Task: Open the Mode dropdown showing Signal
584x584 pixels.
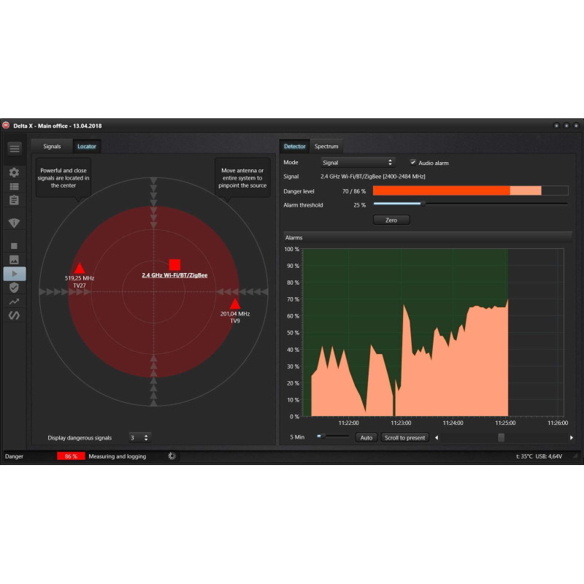Action: coord(358,162)
